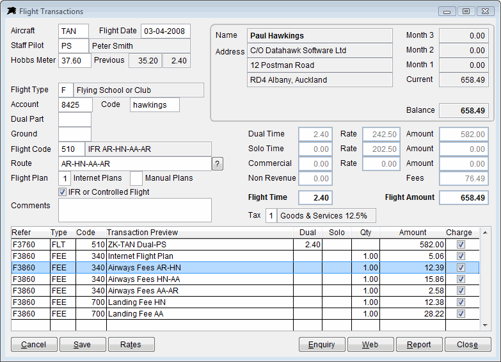Select the Landing Fee AA row
The image size is (501, 362).
click(245, 314)
